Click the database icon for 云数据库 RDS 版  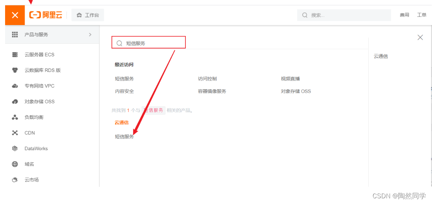click(x=15, y=70)
